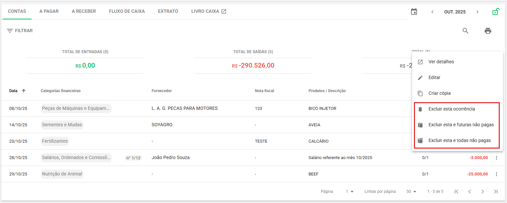
Task: Sort by Data column arrow
Action: 23,91
